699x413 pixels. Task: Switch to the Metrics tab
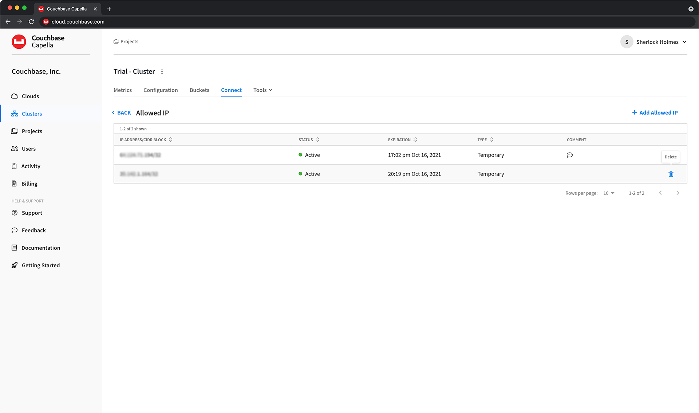click(x=123, y=90)
